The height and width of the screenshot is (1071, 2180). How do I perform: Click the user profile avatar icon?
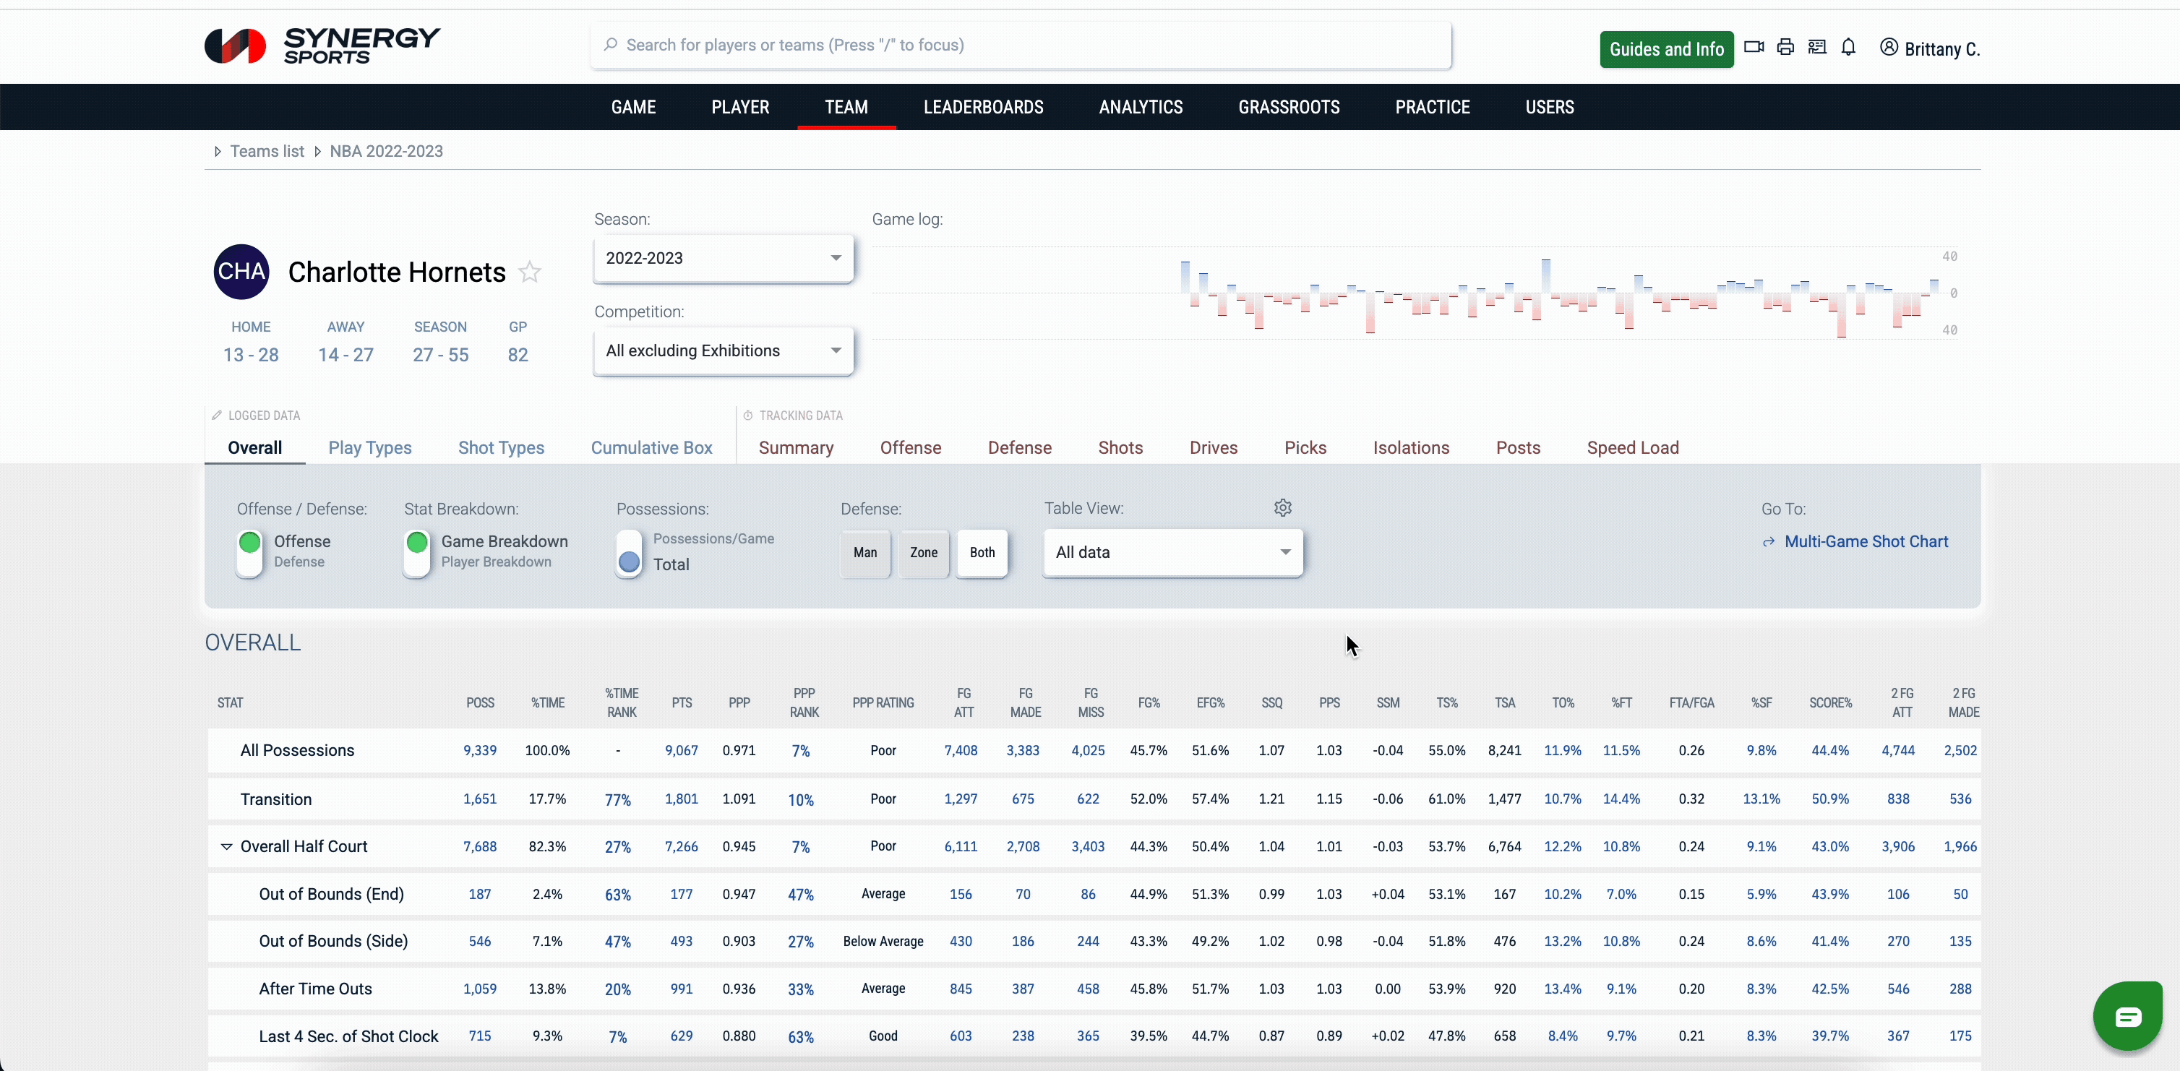[1888, 48]
